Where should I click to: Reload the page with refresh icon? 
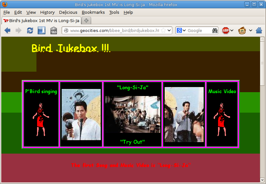[30, 30]
